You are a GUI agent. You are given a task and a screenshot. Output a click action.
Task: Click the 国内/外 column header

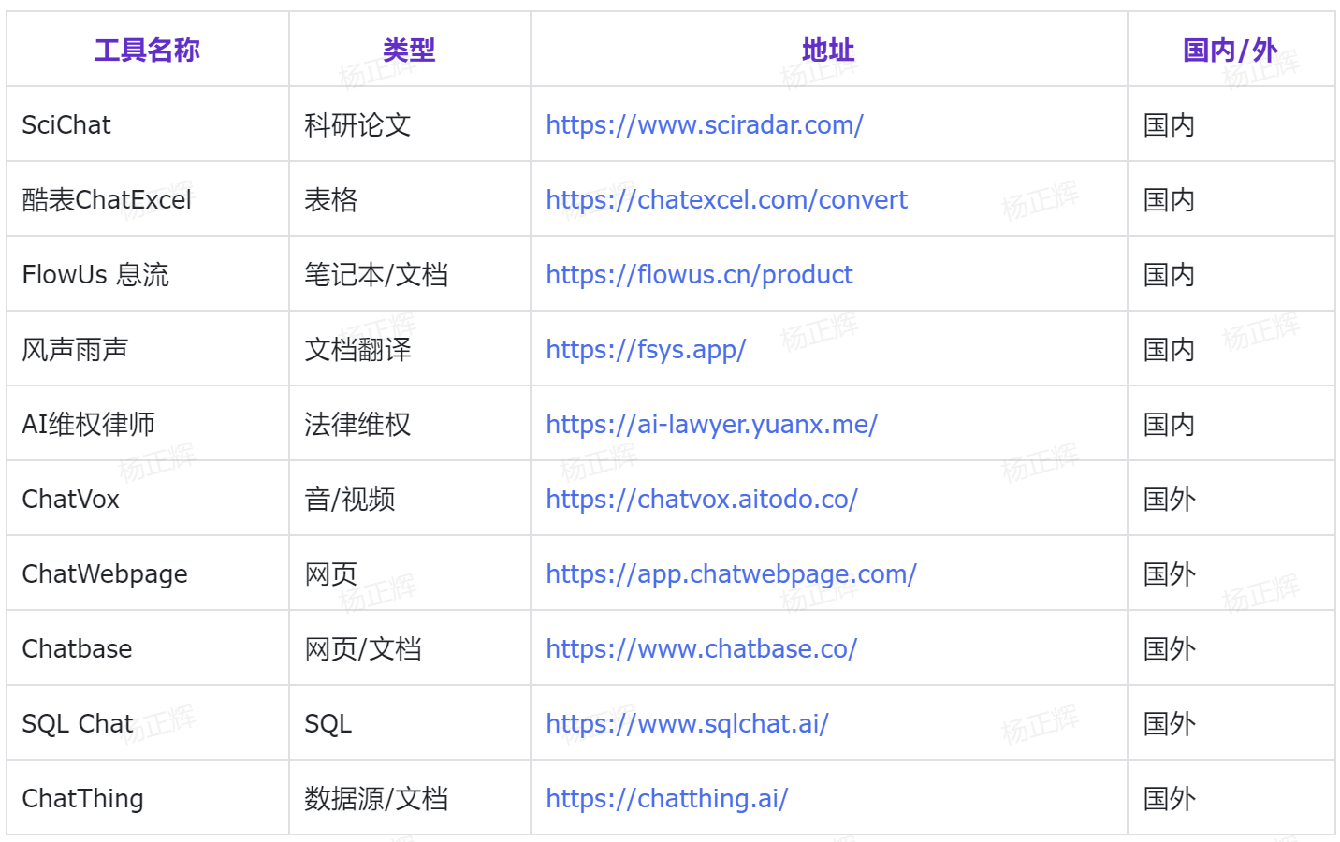pos(1230,50)
